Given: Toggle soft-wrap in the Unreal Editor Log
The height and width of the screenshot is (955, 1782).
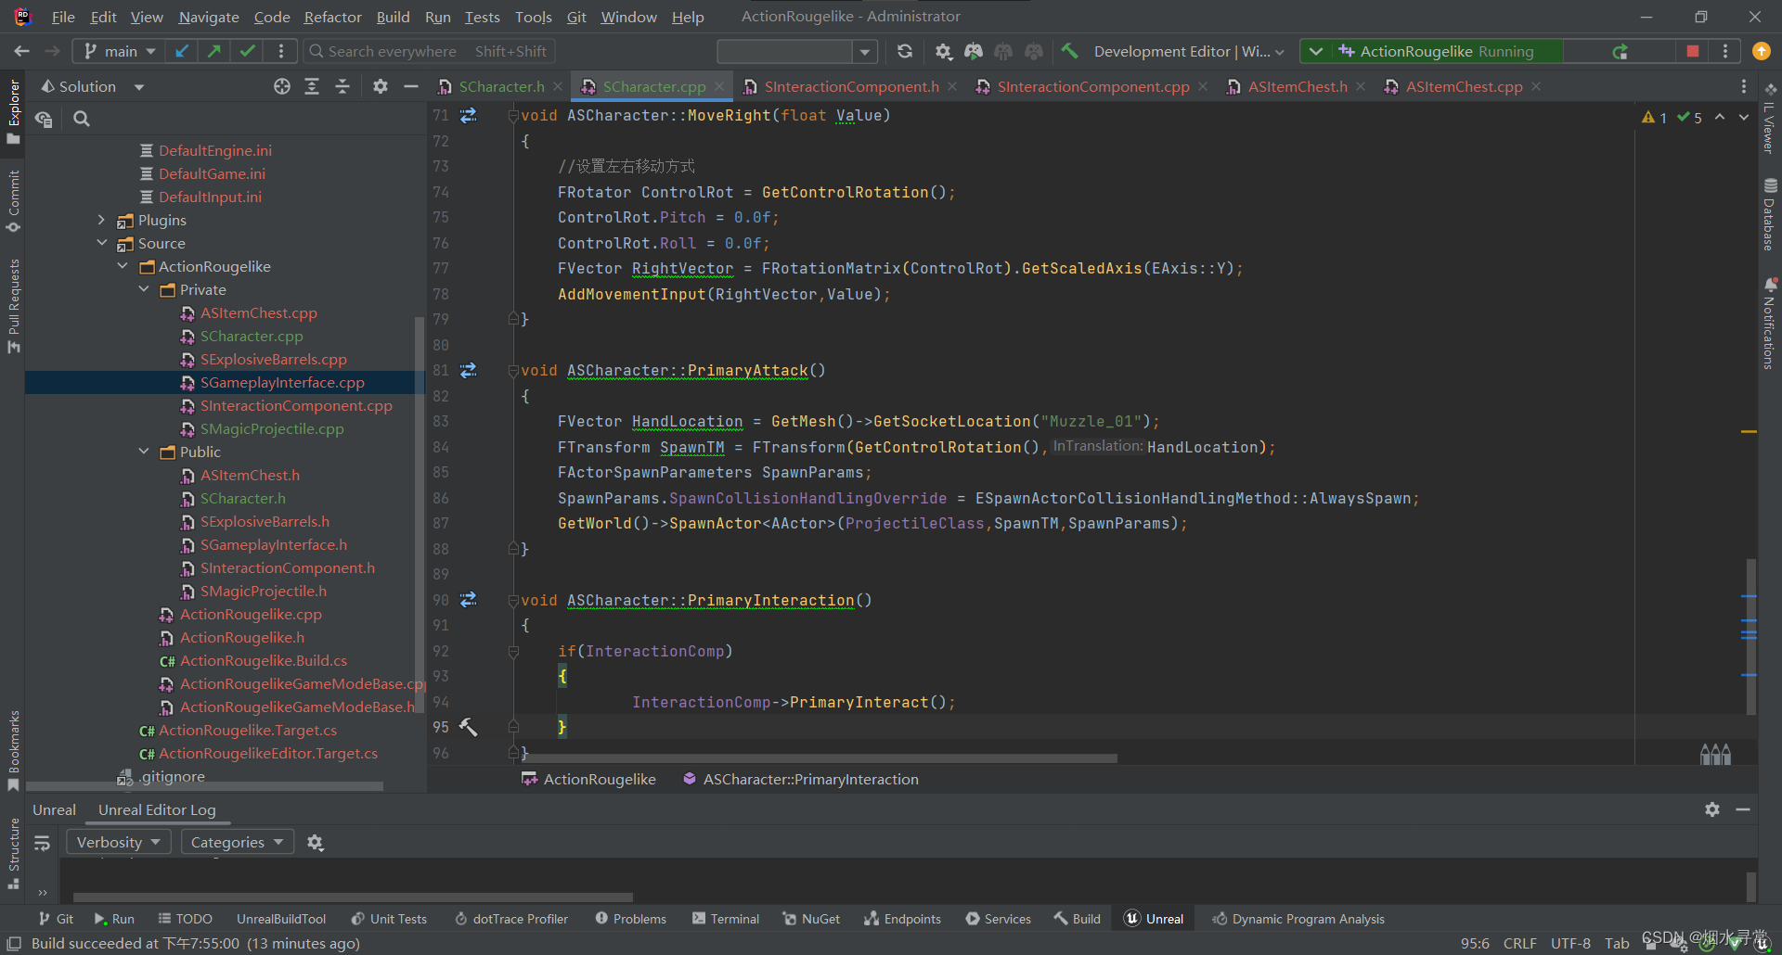Looking at the screenshot, I should 43,844.
